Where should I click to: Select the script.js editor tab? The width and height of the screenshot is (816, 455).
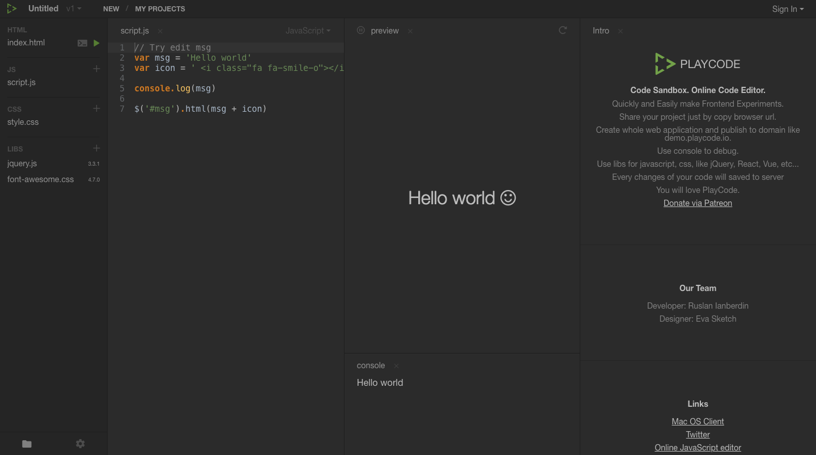point(135,31)
